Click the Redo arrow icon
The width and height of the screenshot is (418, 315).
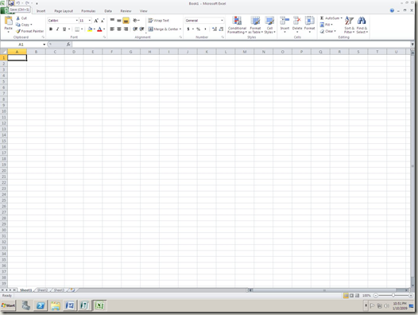[x=27, y=3]
